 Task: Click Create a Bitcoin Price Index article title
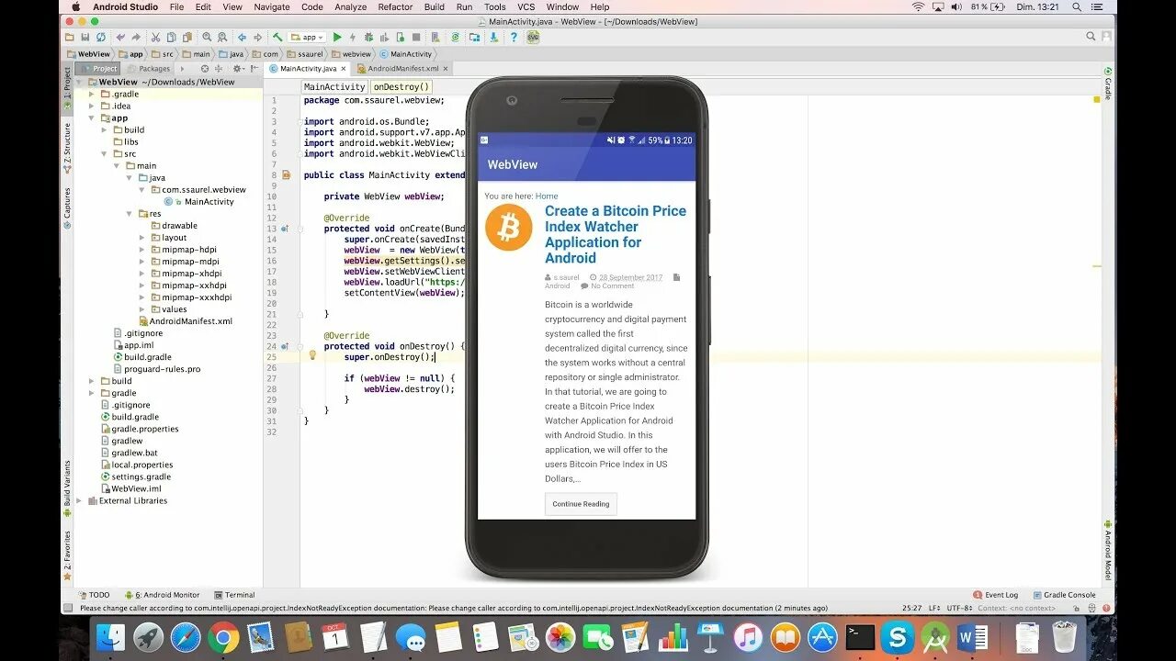615,234
